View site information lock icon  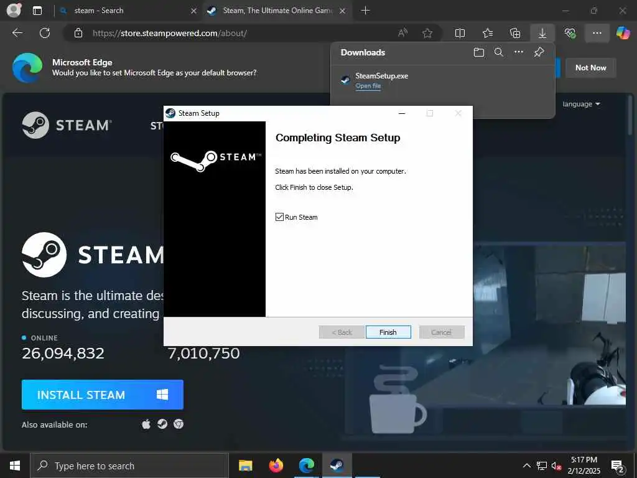click(78, 33)
